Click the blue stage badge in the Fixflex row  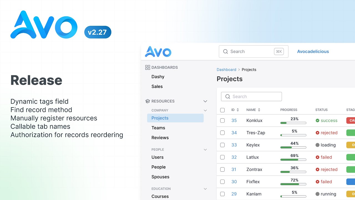click(x=351, y=182)
